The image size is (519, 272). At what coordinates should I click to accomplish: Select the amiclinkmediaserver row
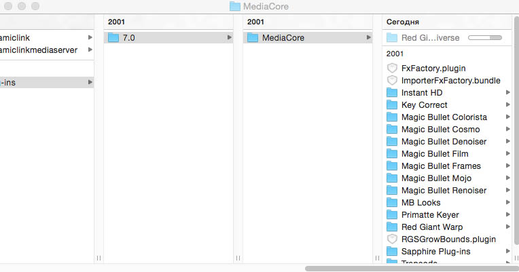coord(47,50)
